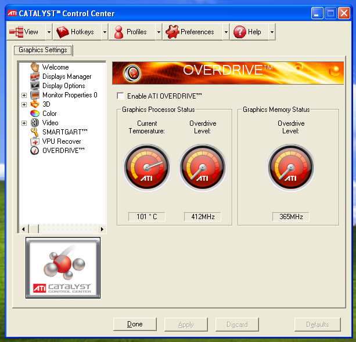The width and height of the screenshot is (356, 342).
Task: Minimize the Catalyst Control Center window
Action: 317,13
